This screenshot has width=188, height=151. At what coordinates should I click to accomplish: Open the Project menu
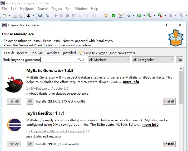click(57, 9)
